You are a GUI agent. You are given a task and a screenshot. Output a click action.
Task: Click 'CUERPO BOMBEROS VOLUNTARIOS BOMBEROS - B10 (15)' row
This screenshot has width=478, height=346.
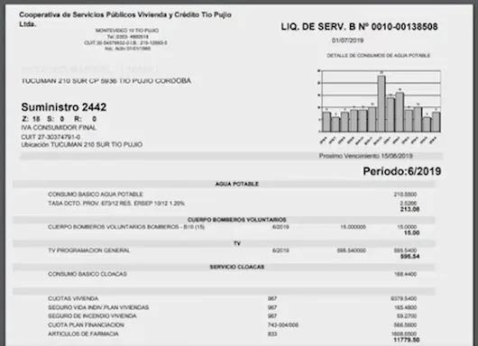pos(126,227)
